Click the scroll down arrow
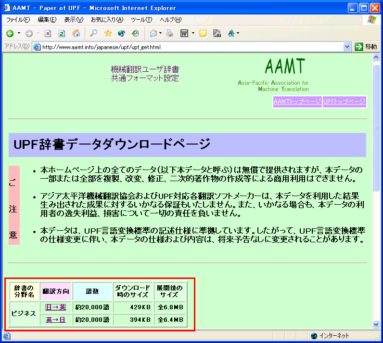 pos(376,325)
